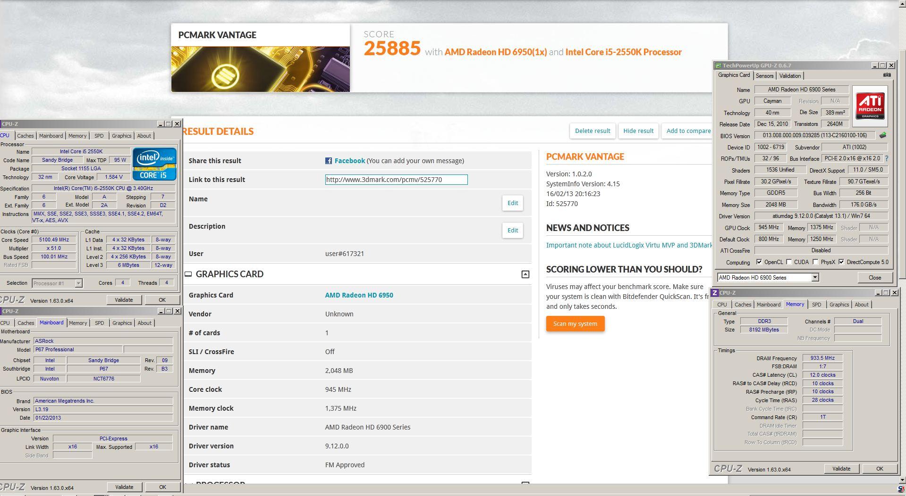Click Edit next to Name
The height and width of the screenshot is (496, 906).
(512, 203)
